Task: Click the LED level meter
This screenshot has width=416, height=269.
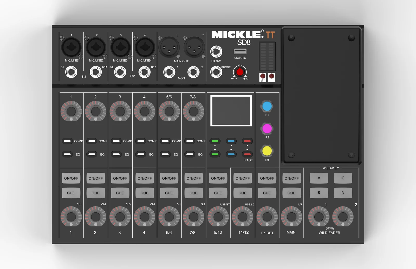Action: tap(267, 56)
